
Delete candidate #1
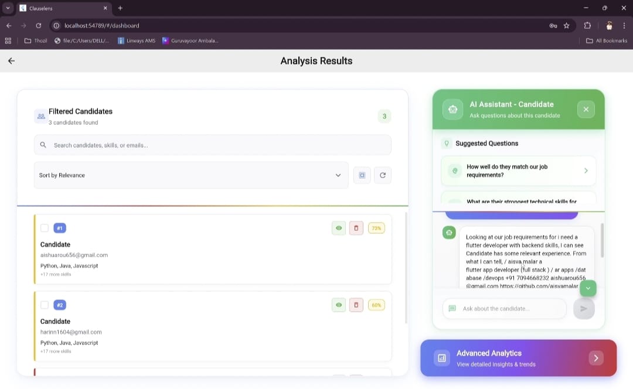click(356, 228)
